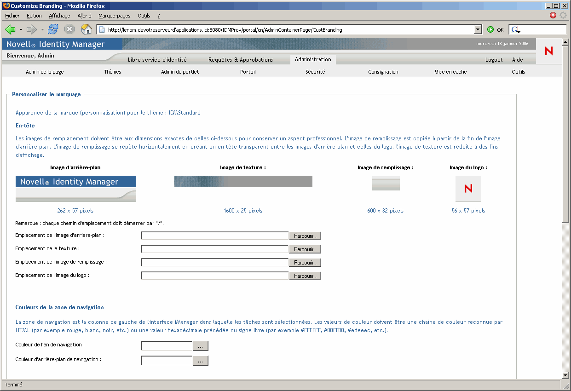Image resolution: width=571 pixels, height=391 pixels.
Task: Click the scrollbar up arrow
Action: [x=566, y=42]
